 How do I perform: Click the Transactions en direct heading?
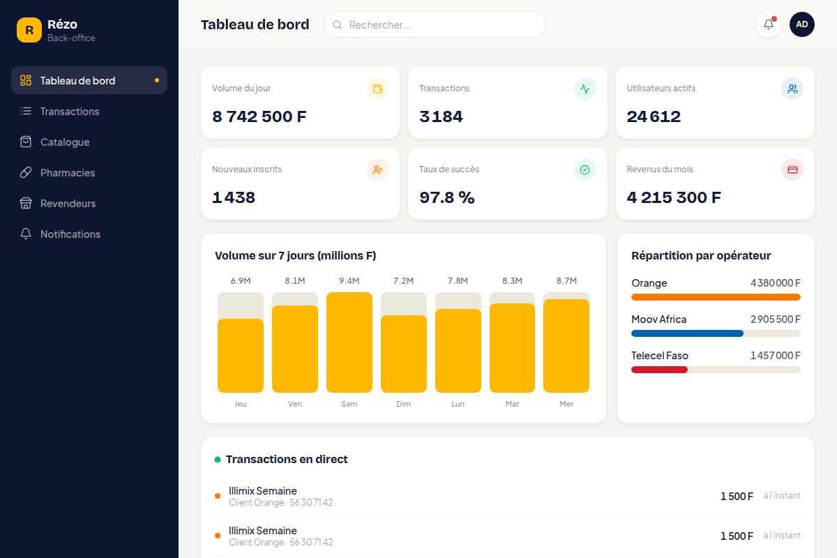click(287, 460)
